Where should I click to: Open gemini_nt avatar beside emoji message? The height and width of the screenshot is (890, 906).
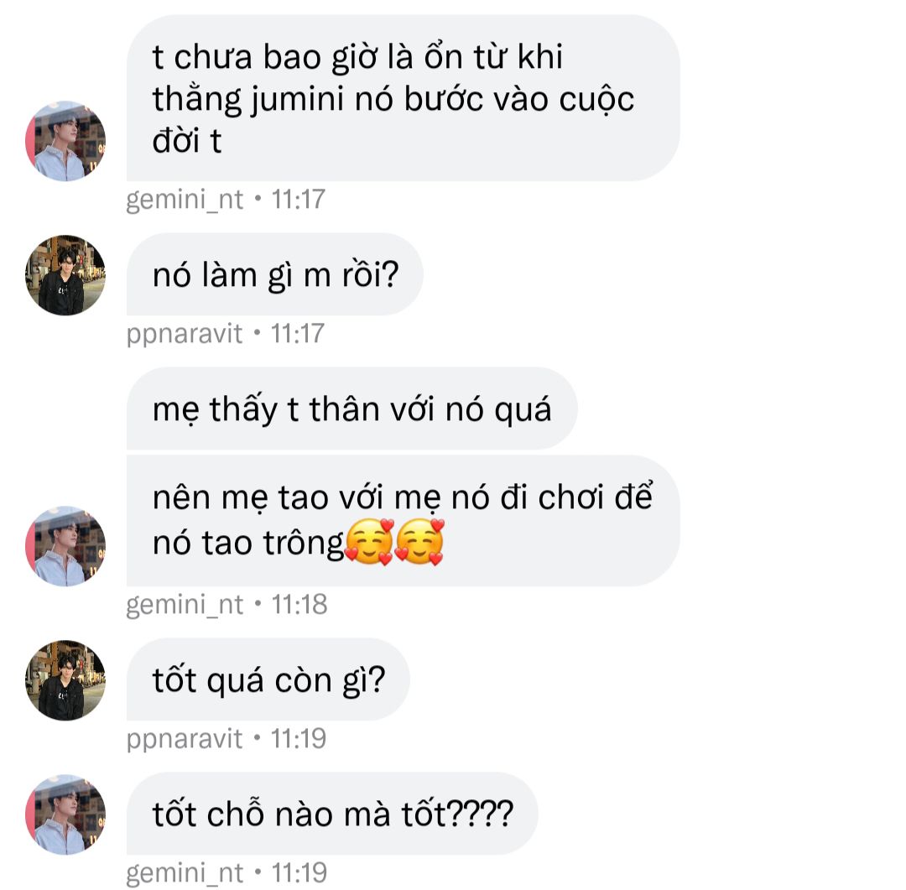(65, 546)
